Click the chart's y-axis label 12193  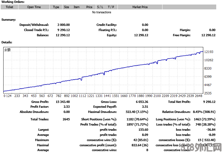tap(209, 52)
